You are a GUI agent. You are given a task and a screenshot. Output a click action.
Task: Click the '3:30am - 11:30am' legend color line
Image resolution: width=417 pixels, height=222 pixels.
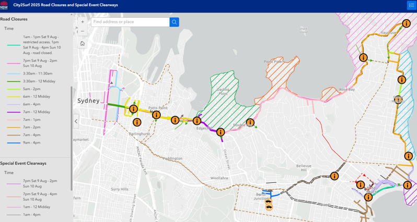14,73
